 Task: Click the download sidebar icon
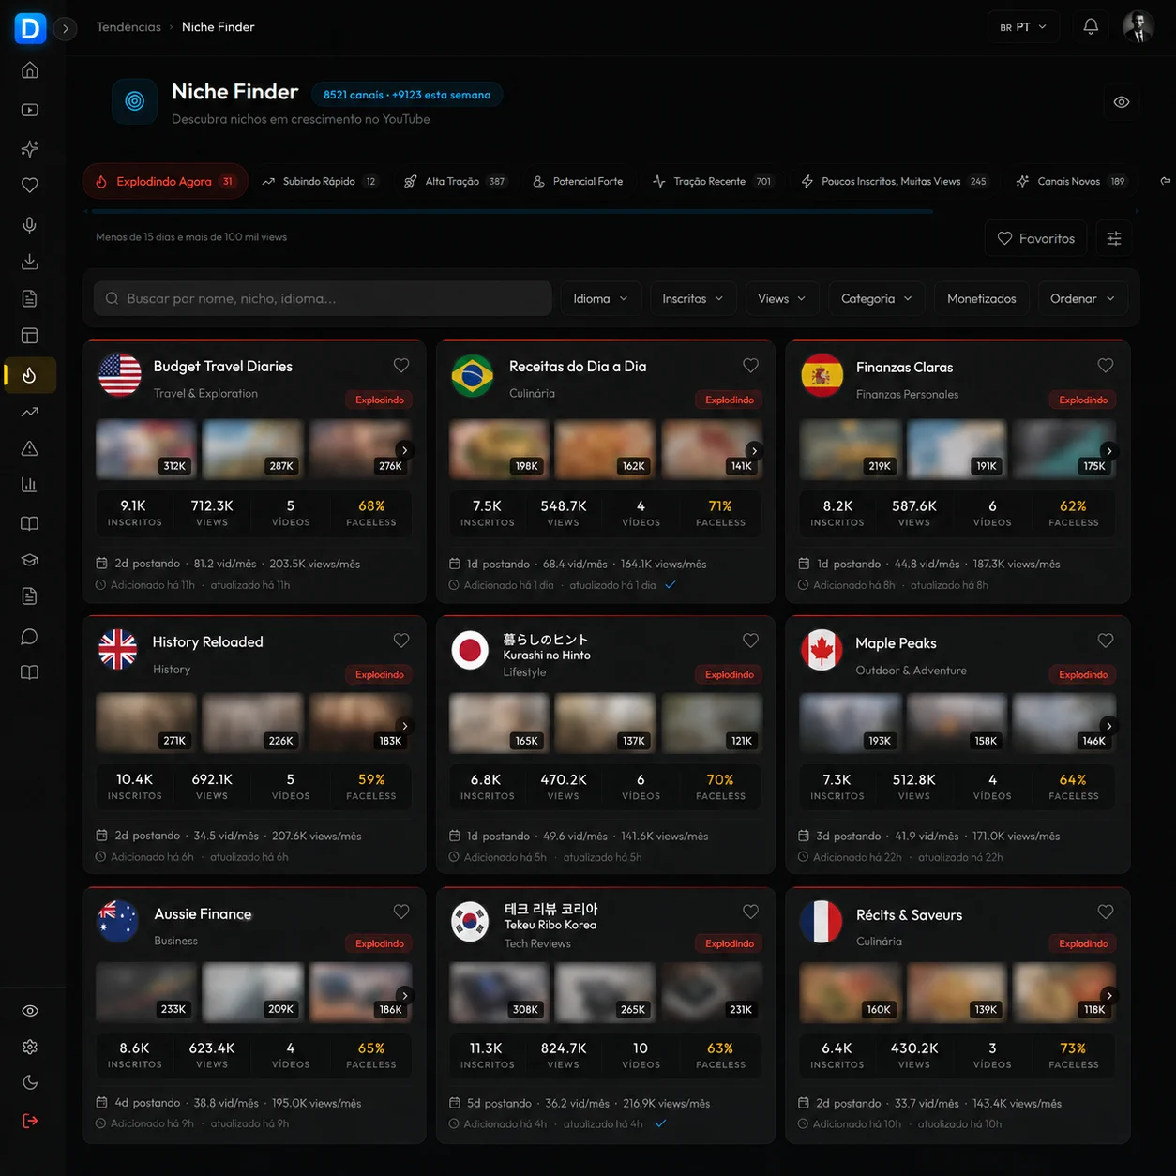[x=30, y=262]
